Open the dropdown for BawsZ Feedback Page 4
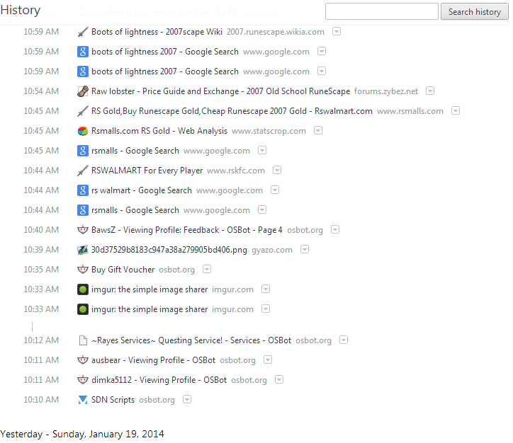Image resolution: width=513 pixels, height=443 pixels. [x=335, y=230]
